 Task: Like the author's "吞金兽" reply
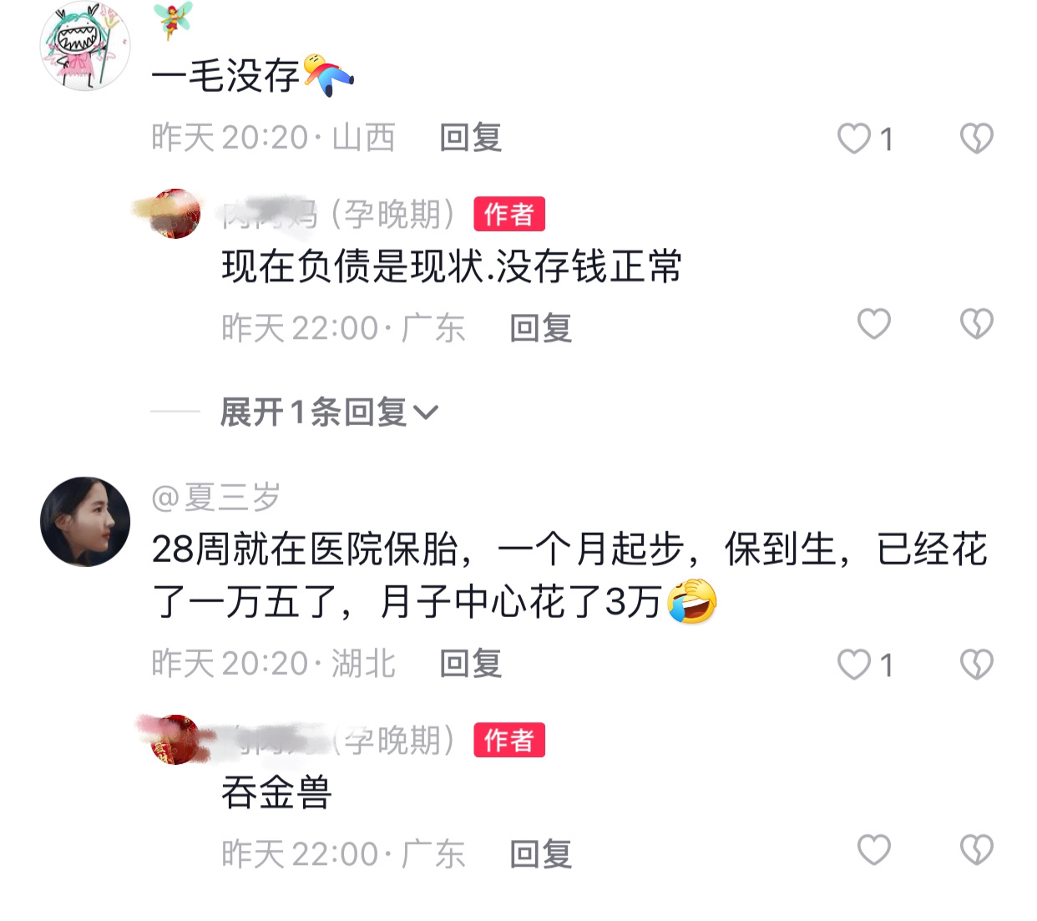[874, 850]
